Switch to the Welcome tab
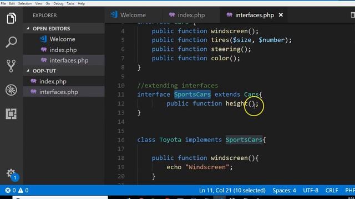Viewport: 355px width, 199px height. coord(133,15)
